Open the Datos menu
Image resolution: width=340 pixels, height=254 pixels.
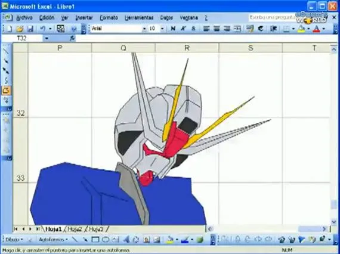point(166,18)
